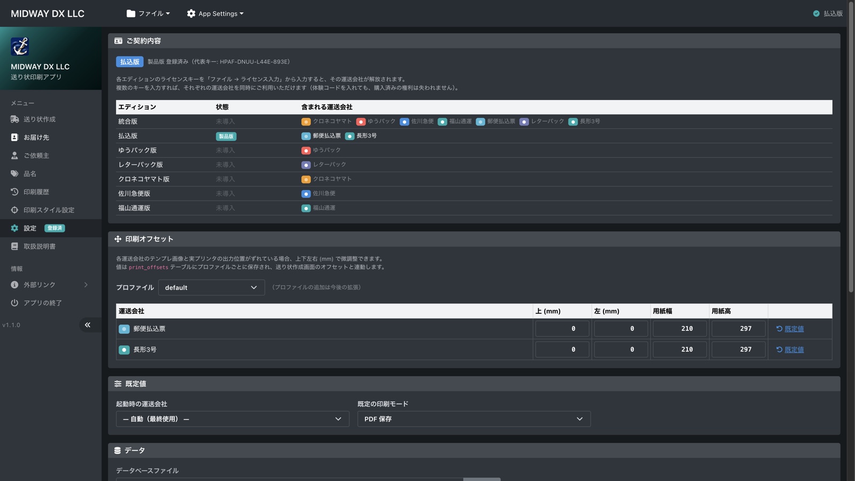This screenshot has height=481, width=855.
Task: Click the 製品版 status badge in 払込版 row
Action: point(226,136)
